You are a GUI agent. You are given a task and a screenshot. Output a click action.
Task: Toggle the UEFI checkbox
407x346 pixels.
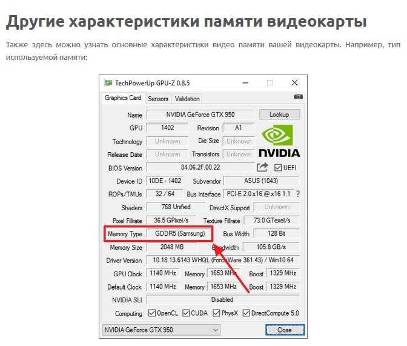[x=278, y=167]
